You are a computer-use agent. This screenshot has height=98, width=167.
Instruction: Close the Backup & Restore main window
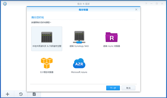pos(162,4)
